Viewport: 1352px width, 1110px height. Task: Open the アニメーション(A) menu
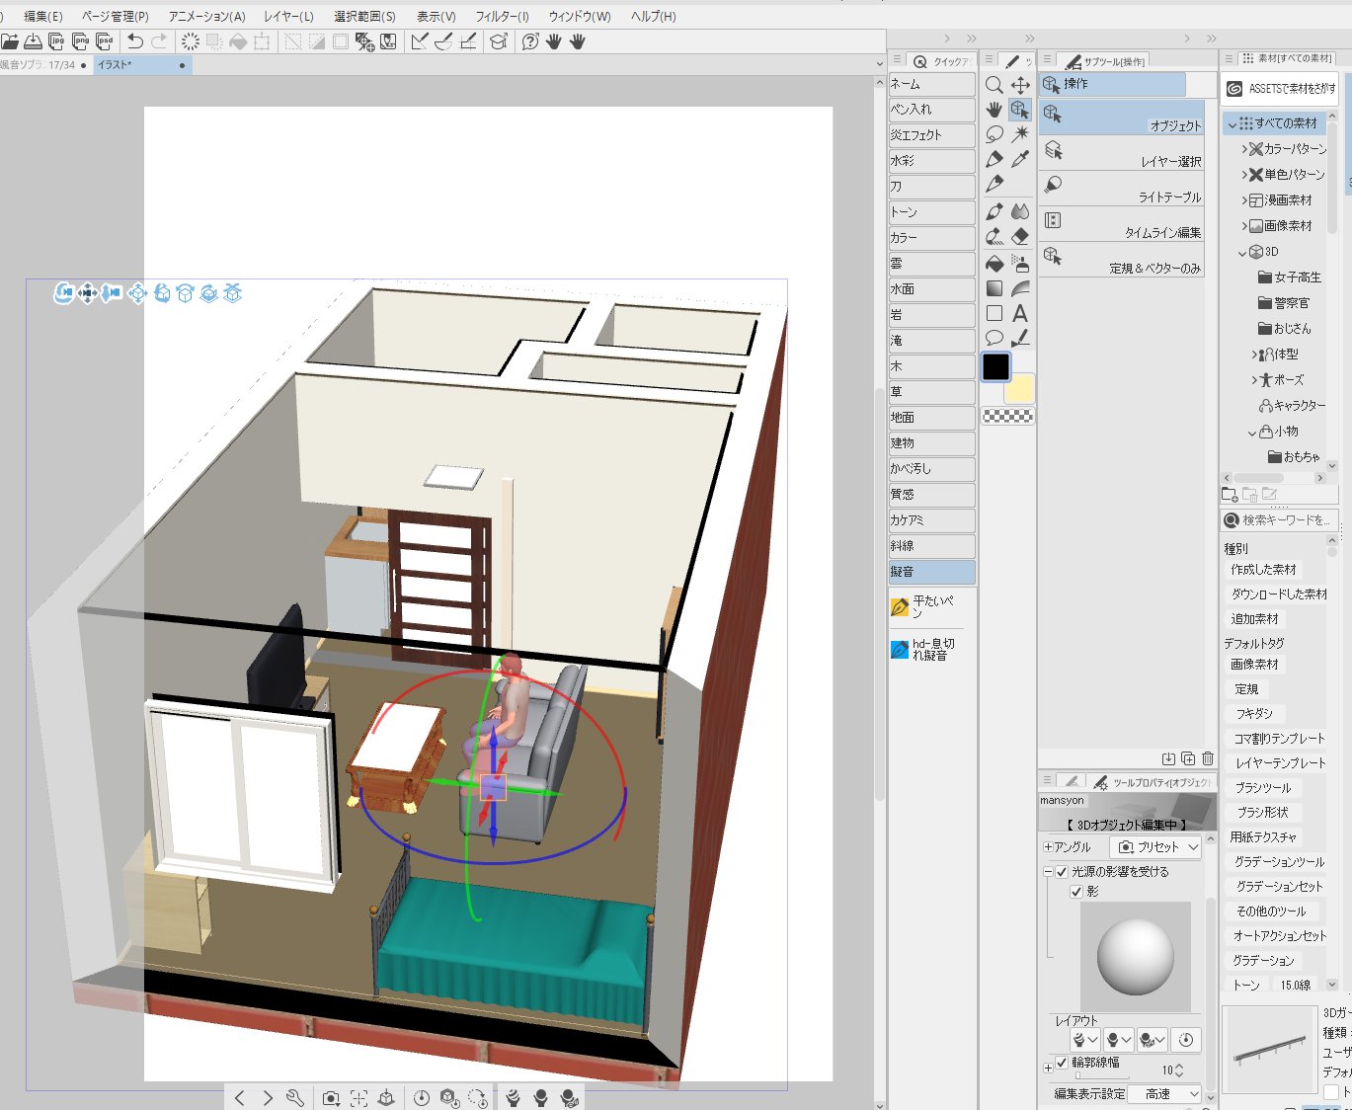207,17
